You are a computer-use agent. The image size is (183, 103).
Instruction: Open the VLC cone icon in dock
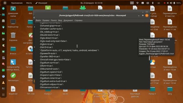tap(3, 82)
